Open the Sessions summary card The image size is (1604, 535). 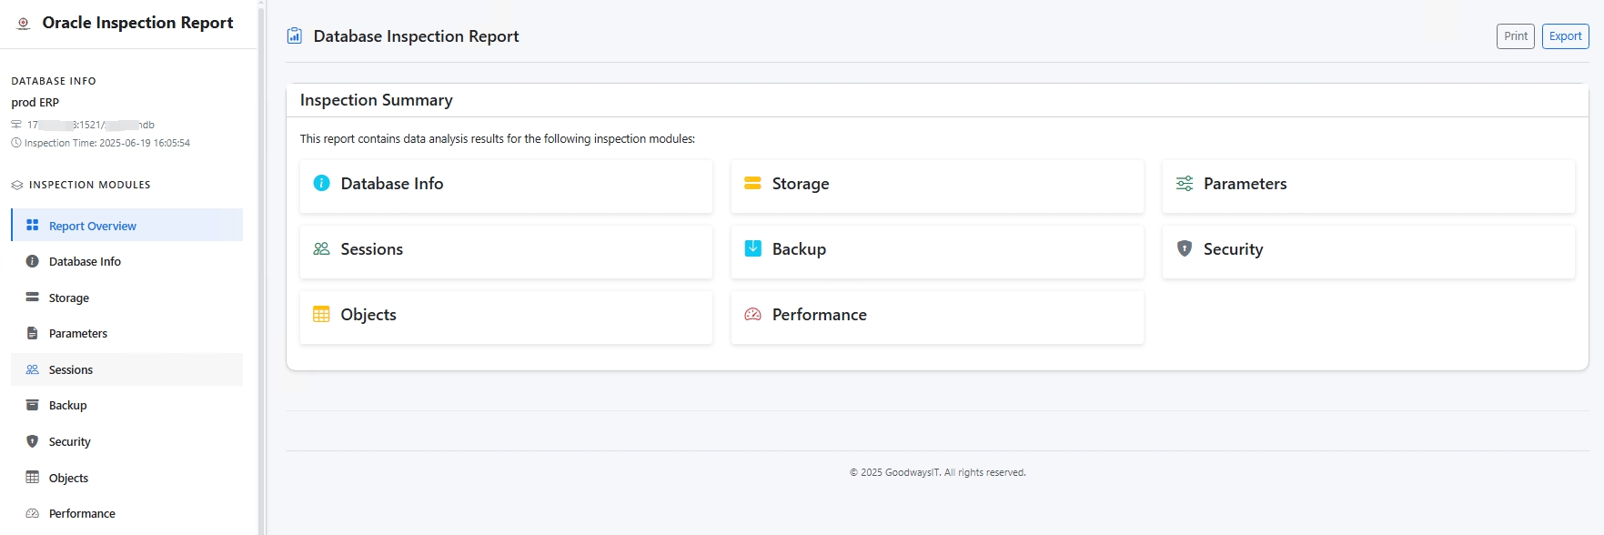click(x=506, y=252)
